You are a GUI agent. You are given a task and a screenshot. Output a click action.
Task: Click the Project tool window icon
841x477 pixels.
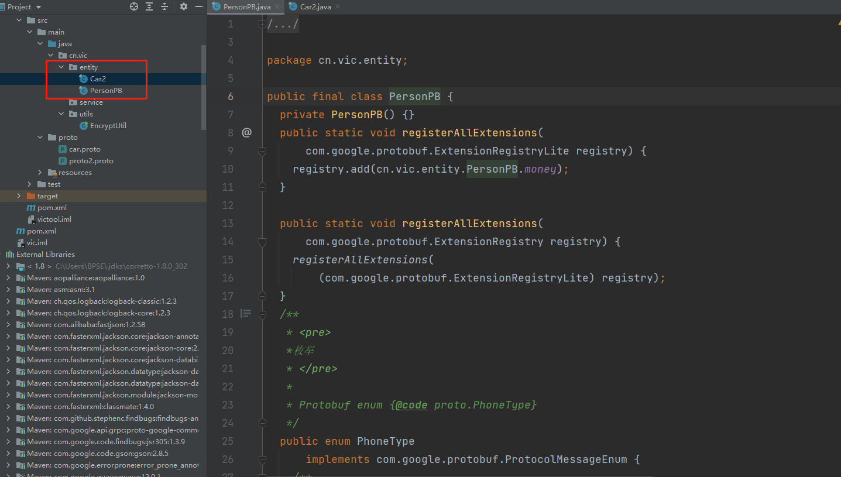[3, 7]
